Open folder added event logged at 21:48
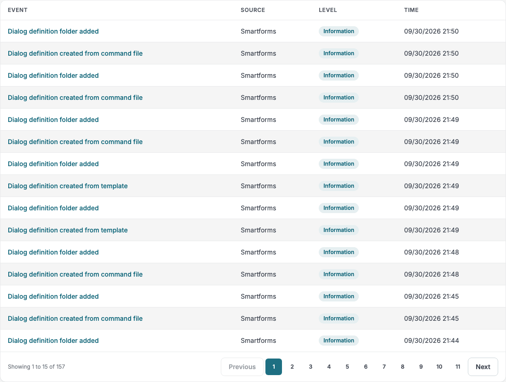Viewport: 506px width, 382px height. coord(53,252)
